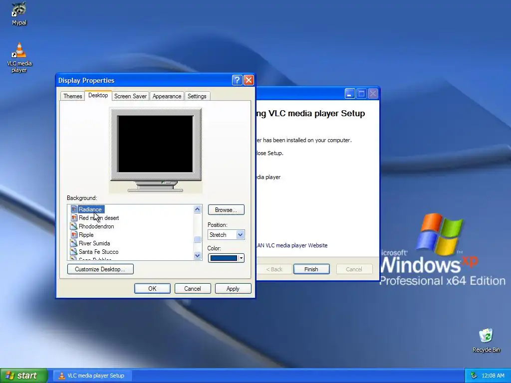Switch to the Themes tab
Screen dimensions: 511x383
click(73, 96)
